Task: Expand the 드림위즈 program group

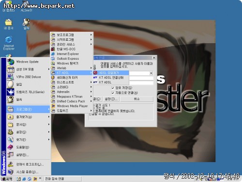Action: 72,111
